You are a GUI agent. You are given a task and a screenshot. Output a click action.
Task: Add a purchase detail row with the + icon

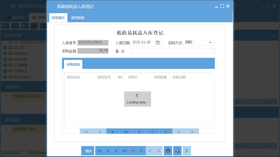click(139, 131)
